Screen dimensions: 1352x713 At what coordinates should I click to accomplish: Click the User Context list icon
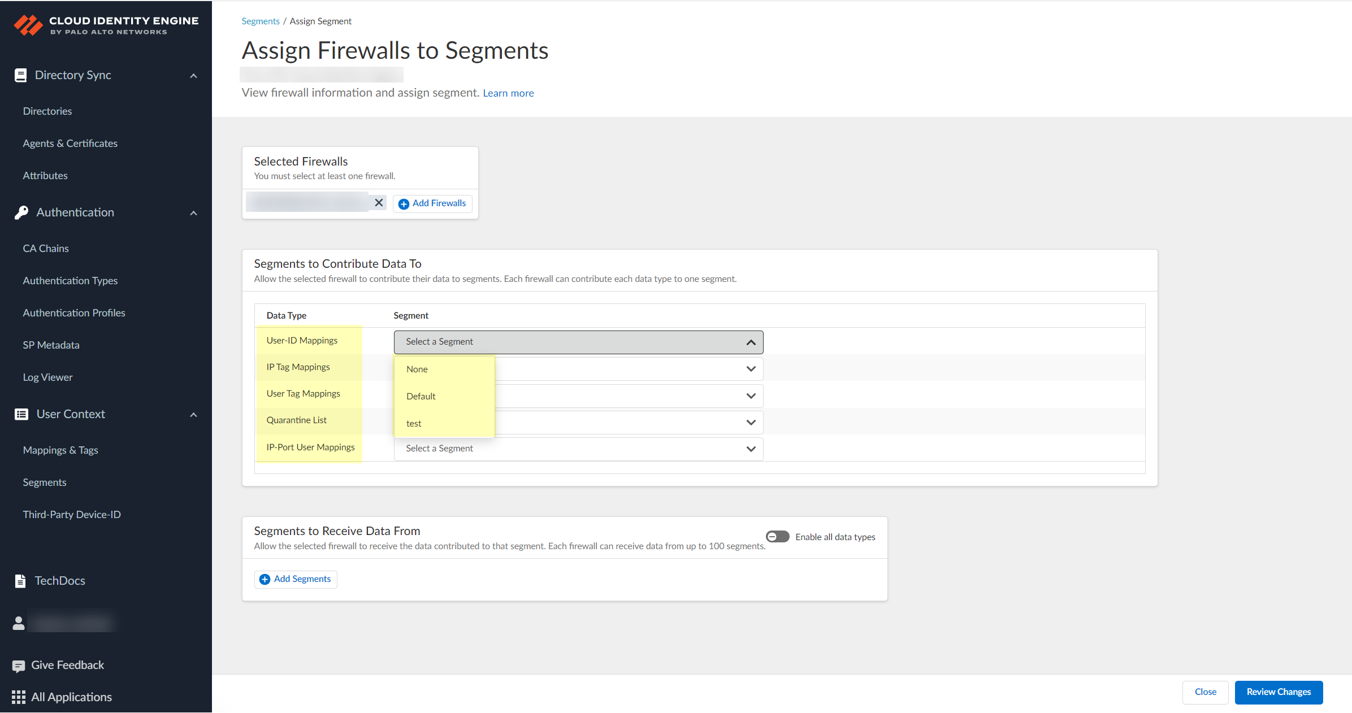tap(21, 414)
